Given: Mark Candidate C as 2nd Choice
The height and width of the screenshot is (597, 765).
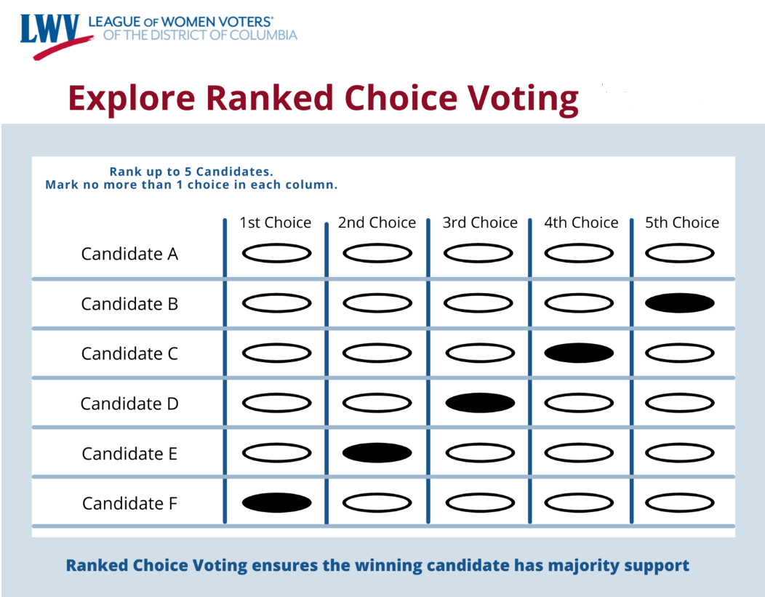Looking at the screenshot, I should click(x=377, y=353).
